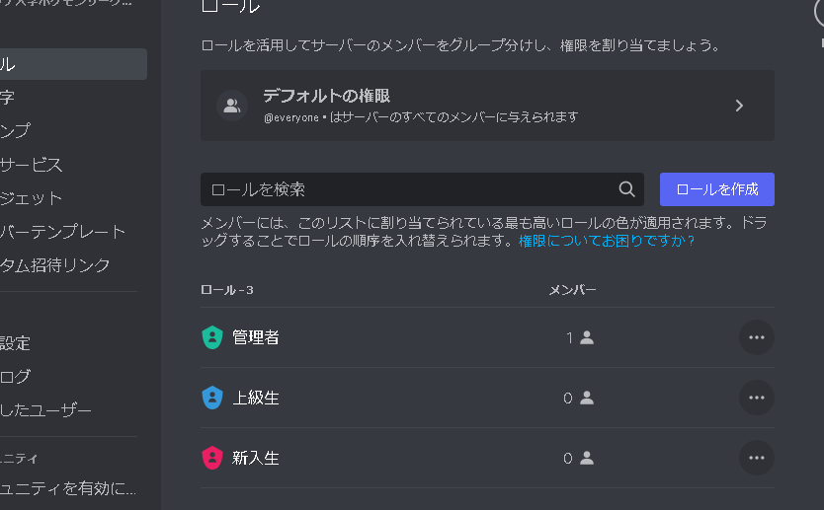This screenshot has width=824, height=510.
Task: Open more options for 新入生 role
Action: [x=757, y=458]
